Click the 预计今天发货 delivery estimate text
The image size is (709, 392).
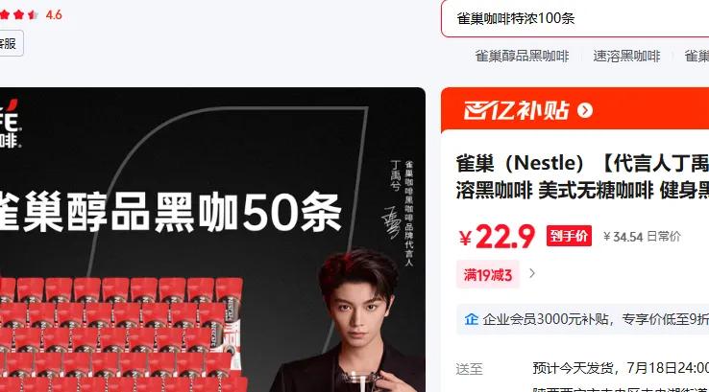point(573,368)
